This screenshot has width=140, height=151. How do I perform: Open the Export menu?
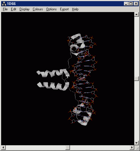pyautogui.click(x=64, y=9)
